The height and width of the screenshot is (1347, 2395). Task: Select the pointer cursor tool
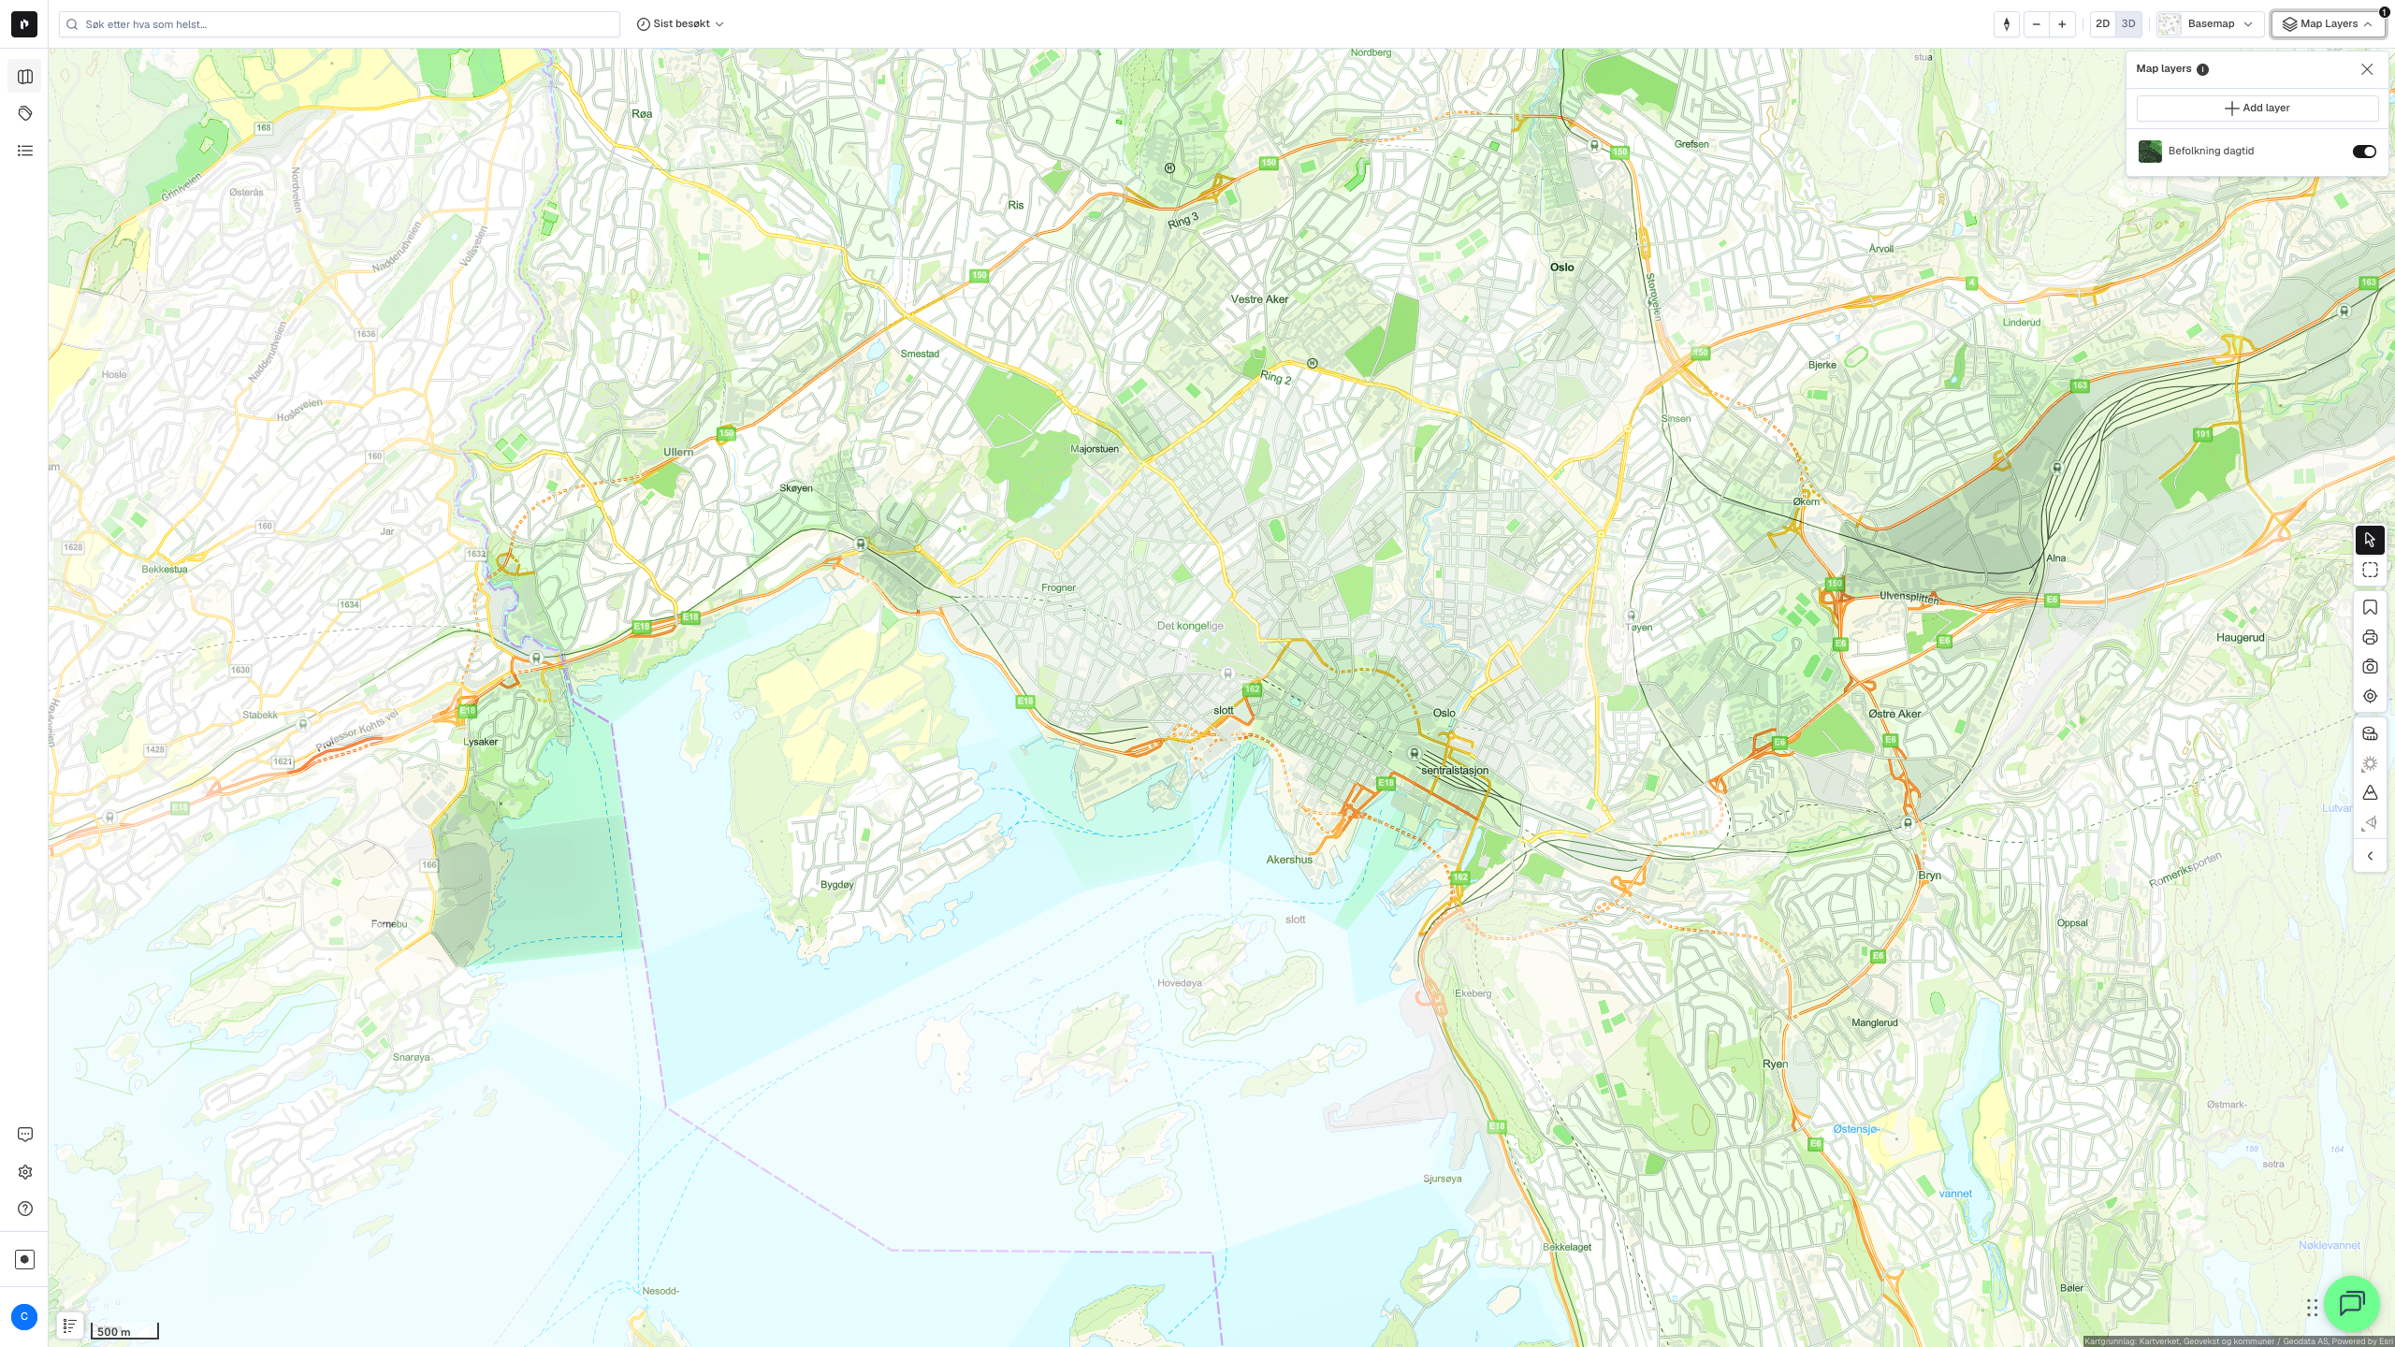(2370, 540)
